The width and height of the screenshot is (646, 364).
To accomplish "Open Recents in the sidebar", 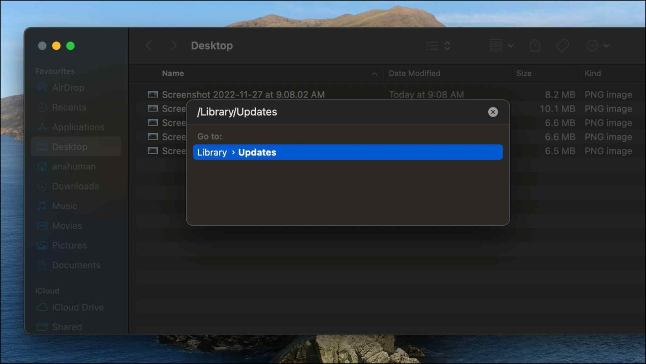I will click(69, 107).
